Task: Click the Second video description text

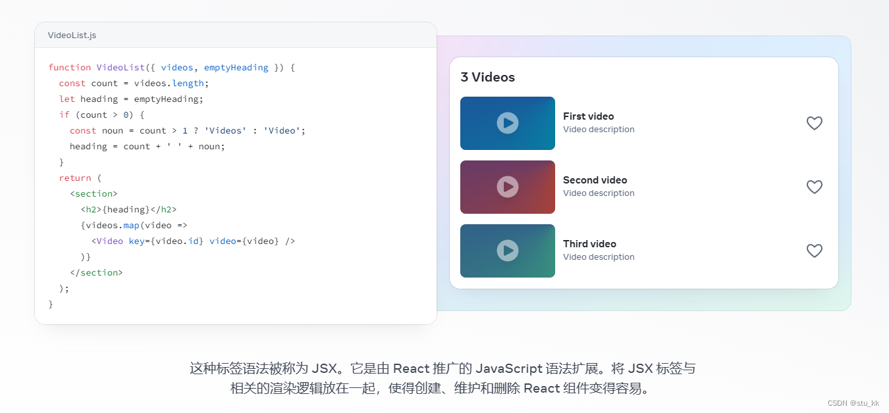Action: 599,193
